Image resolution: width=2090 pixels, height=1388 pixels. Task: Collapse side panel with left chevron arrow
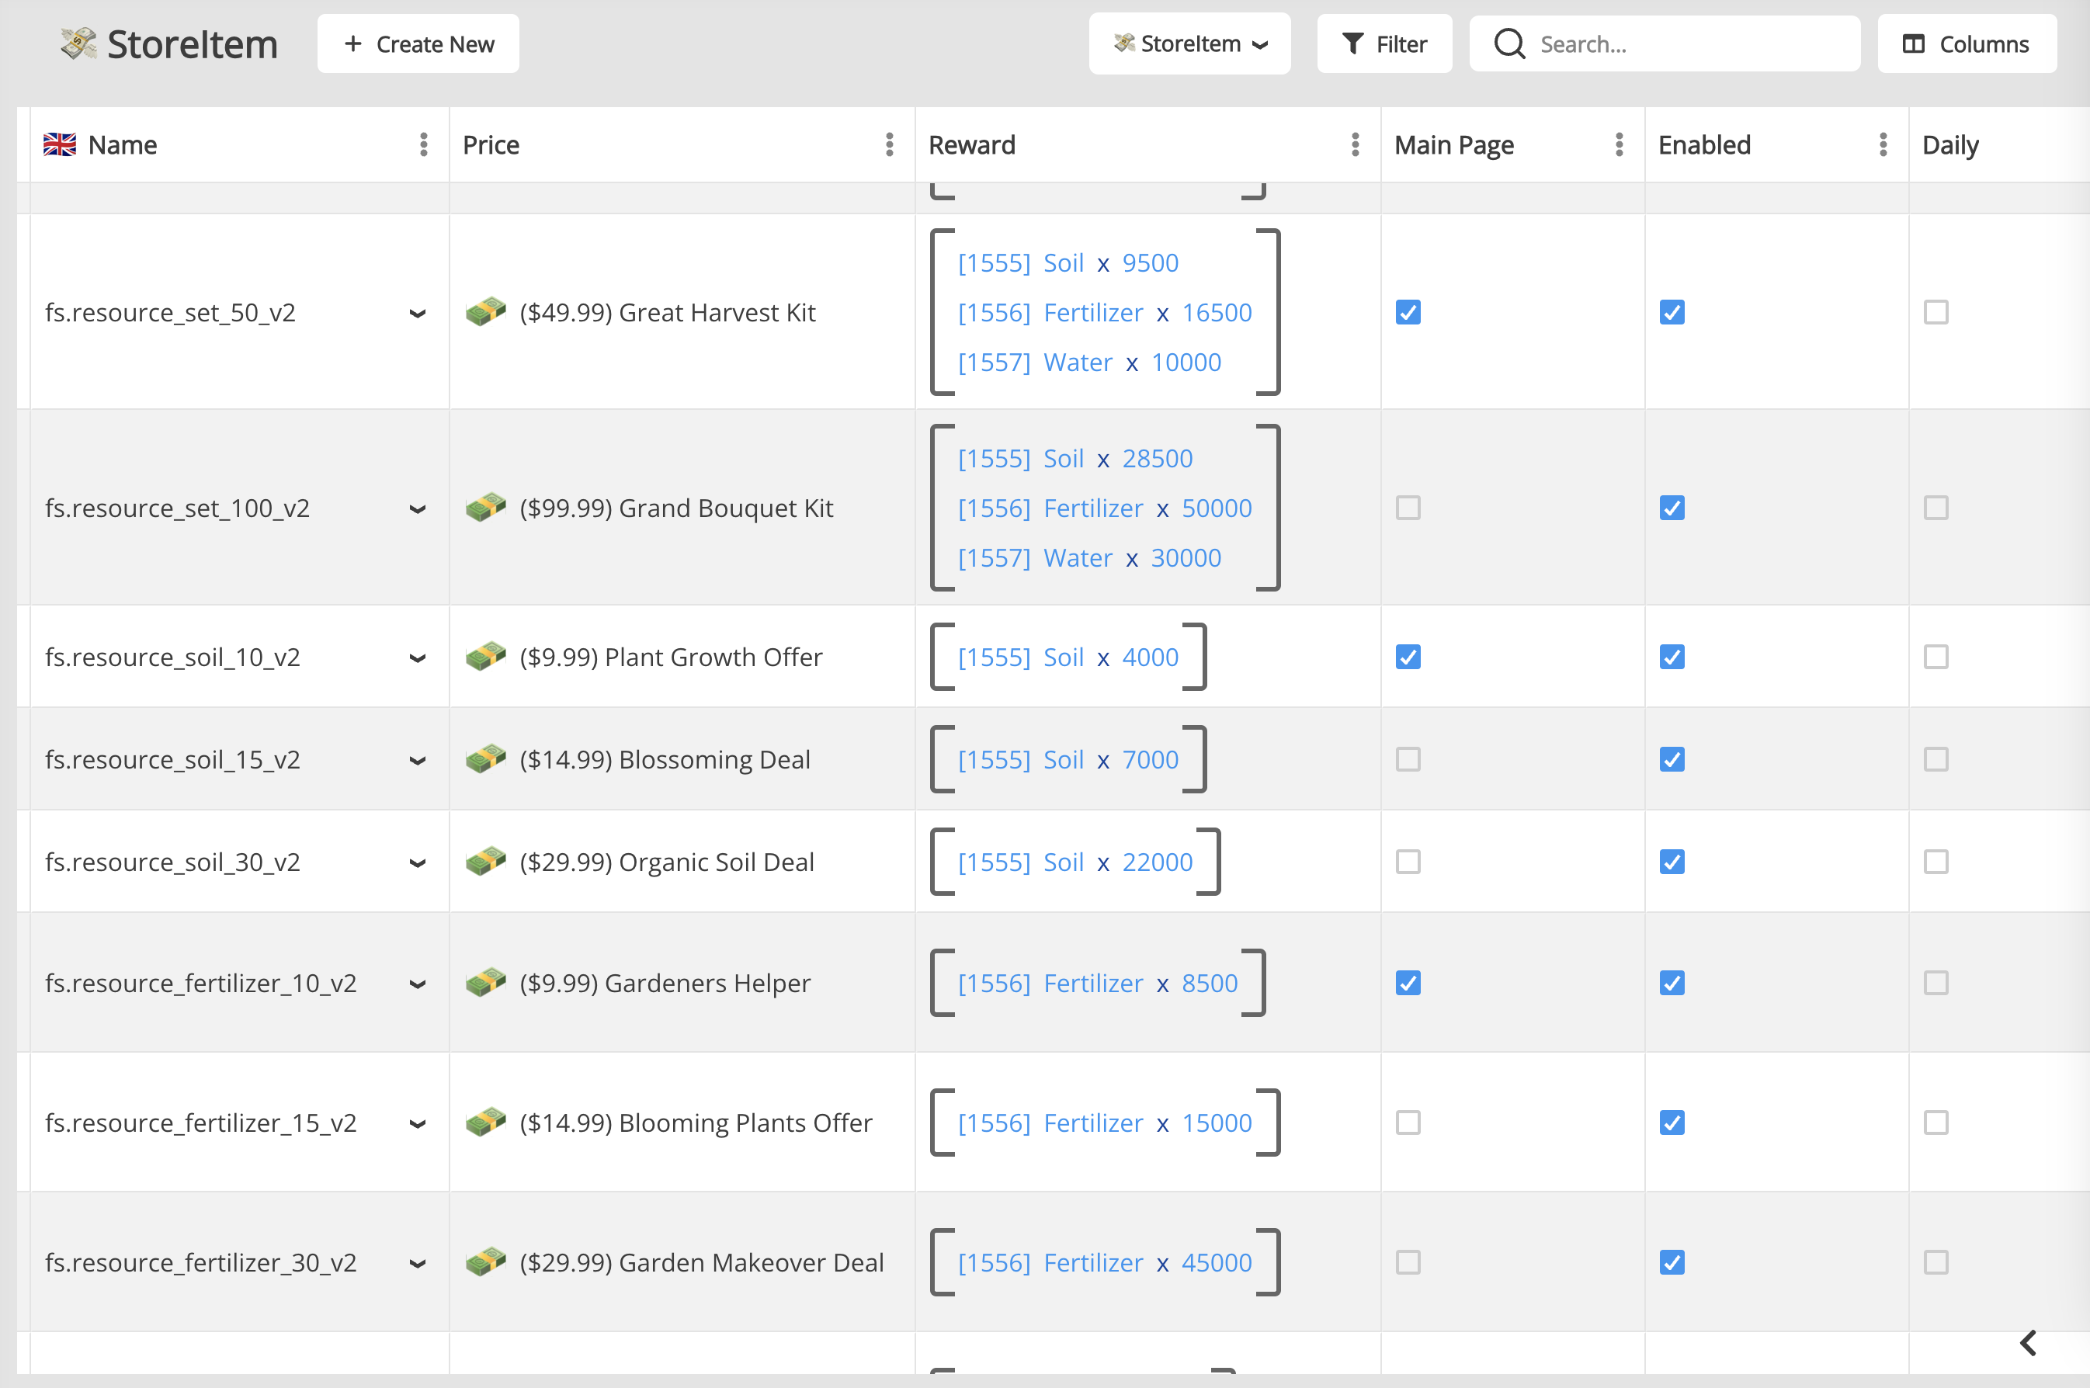point(2029,1343)
